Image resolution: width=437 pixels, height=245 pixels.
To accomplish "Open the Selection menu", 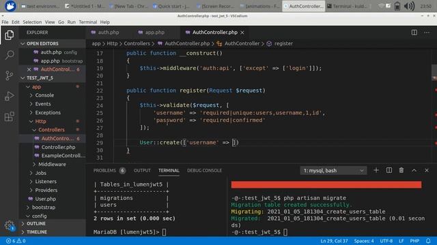I will click(32, 22).
